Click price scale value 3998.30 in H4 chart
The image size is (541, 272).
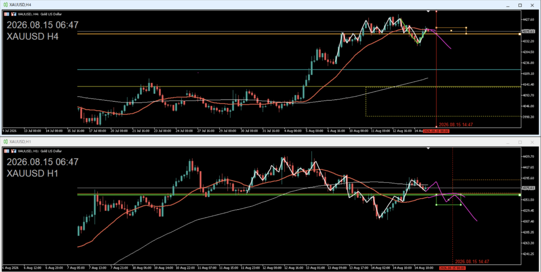coord(529,117)
